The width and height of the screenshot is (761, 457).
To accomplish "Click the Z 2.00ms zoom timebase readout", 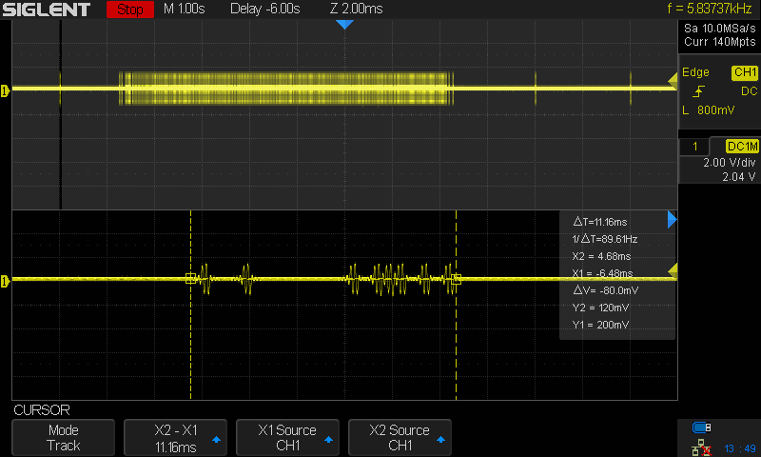I will (x=356, y=9).
